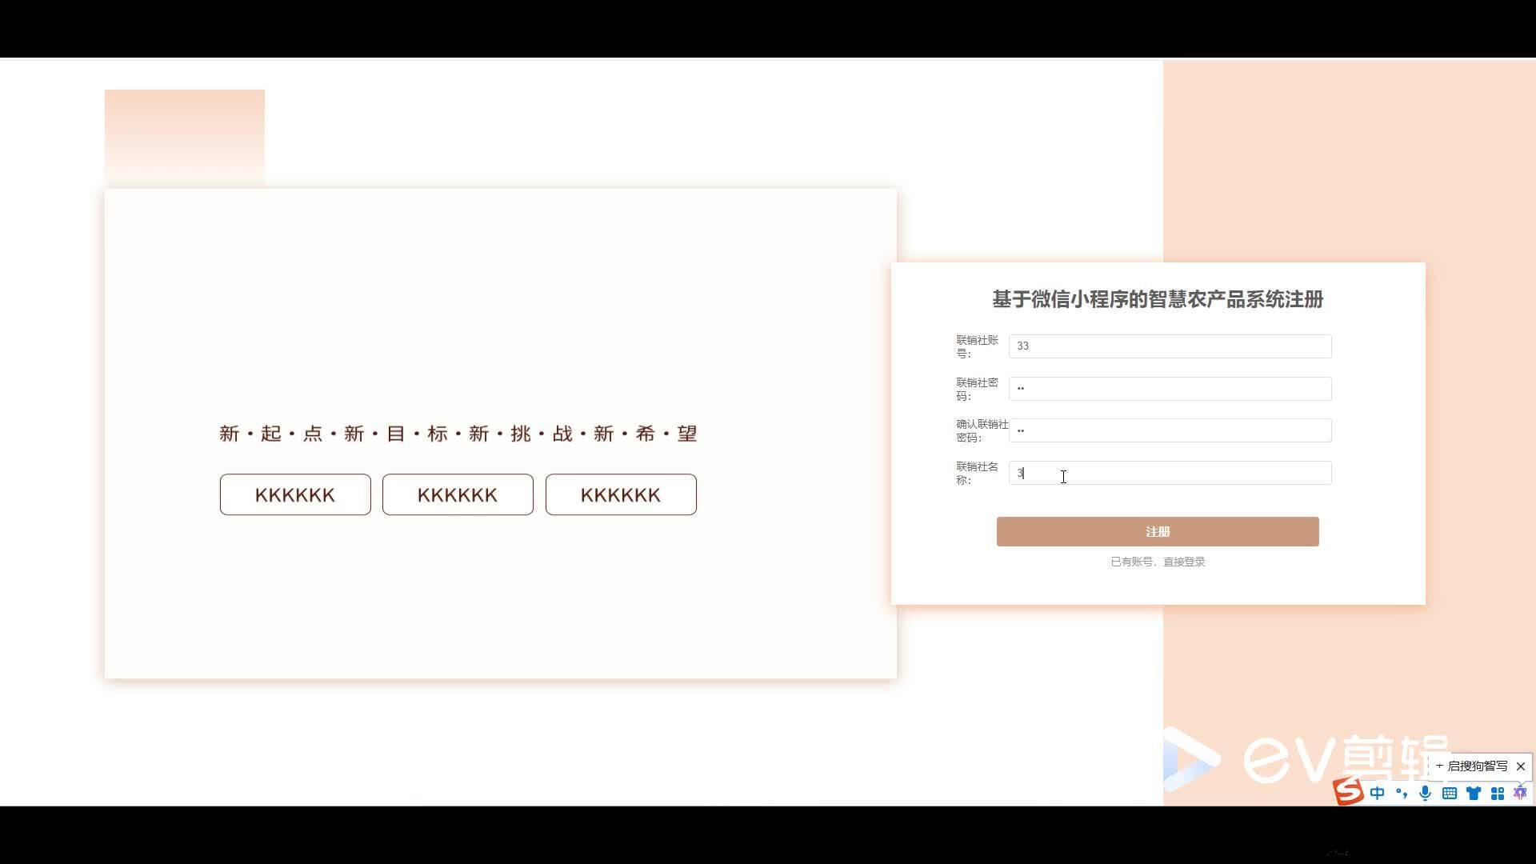Click inside the 联销社名称 name field
This screenshot has width=1536, height=864.
[1170, 473]
